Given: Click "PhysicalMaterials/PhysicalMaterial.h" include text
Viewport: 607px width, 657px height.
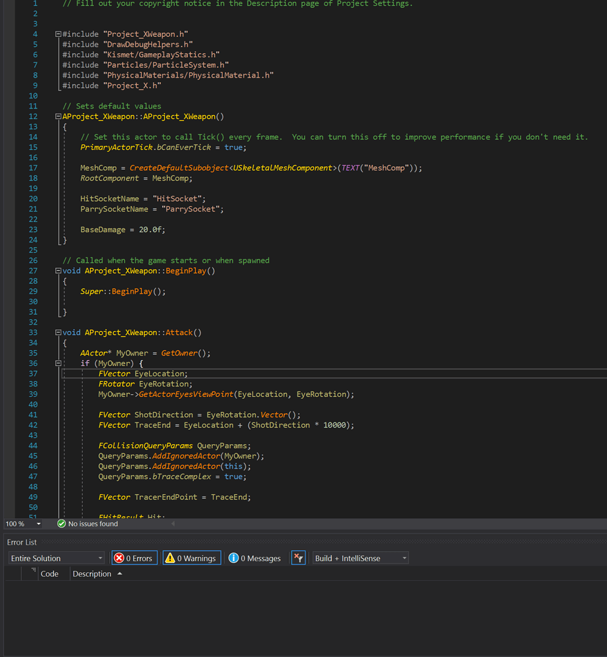Looking at the screenshot, I should coord(189,76).
